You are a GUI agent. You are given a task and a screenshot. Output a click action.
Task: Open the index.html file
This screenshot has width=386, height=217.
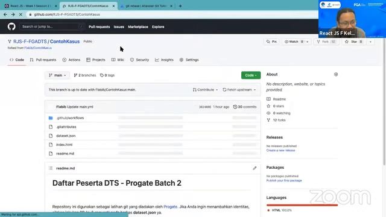(65, 145)
